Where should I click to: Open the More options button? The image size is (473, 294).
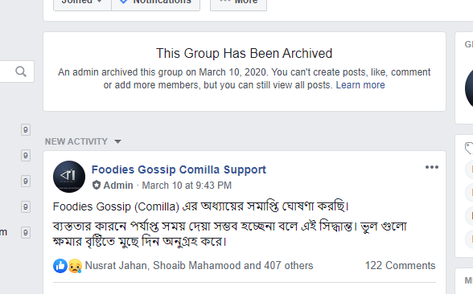238,3
